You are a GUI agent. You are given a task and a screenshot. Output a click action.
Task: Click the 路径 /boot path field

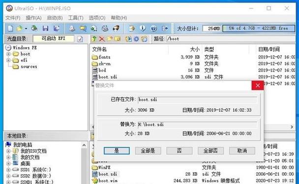(231, 39)
